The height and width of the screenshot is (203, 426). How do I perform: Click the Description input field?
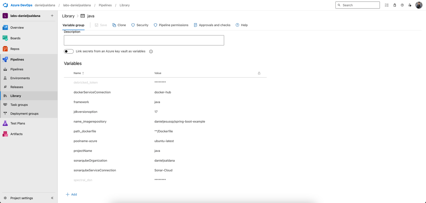click(x=144, y=40)
